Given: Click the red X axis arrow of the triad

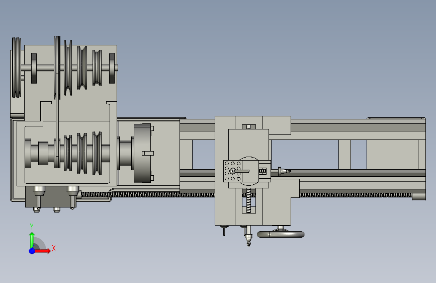Looking at the screenshot, I should click(x=42, y=251).
